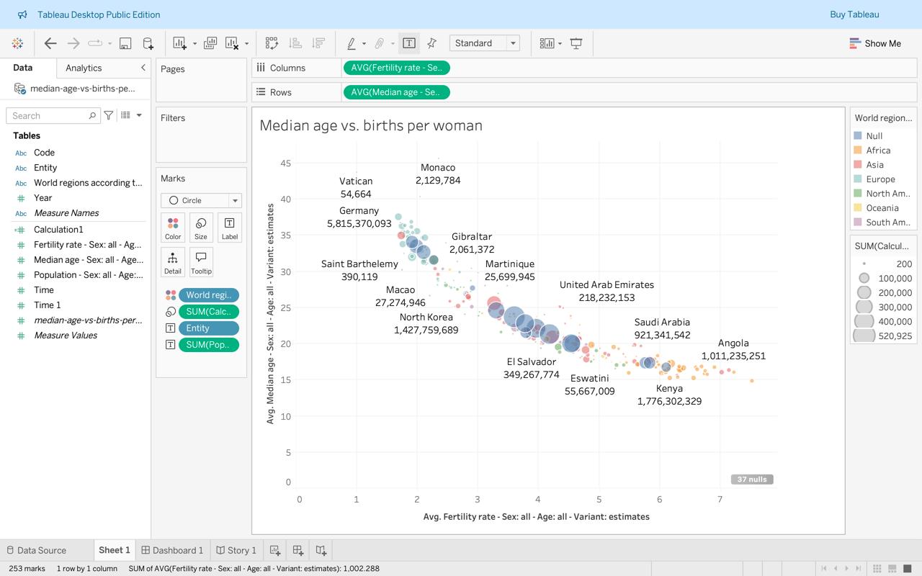Select the Africa legend color swatch
The image size is (922, 576).
pos(858,150)
